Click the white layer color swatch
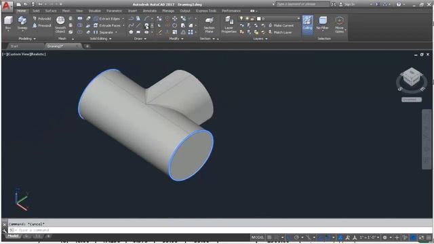Image resolution: width=434 pixels, height=244 pixels. 259,18
